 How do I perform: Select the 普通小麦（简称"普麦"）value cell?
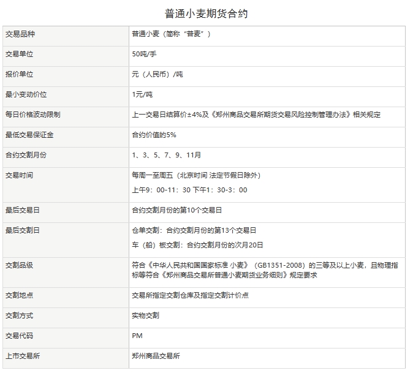click(171, 34)
